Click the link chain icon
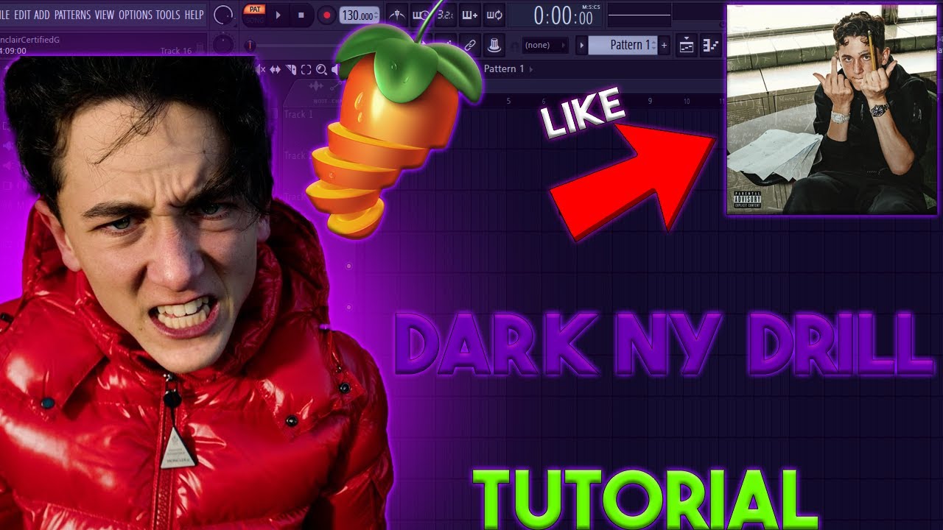 469,45
